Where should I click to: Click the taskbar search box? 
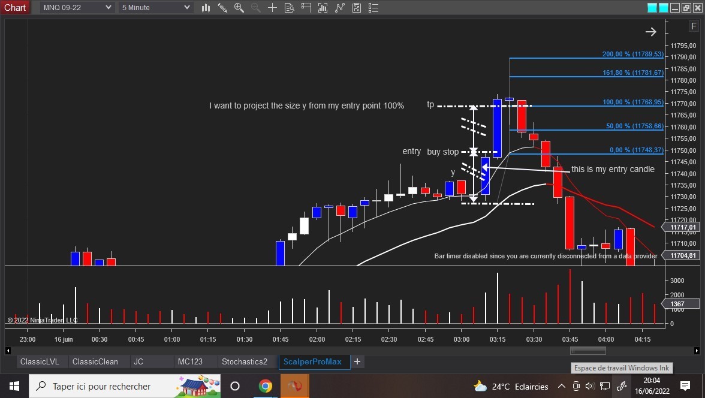point(125,386)
